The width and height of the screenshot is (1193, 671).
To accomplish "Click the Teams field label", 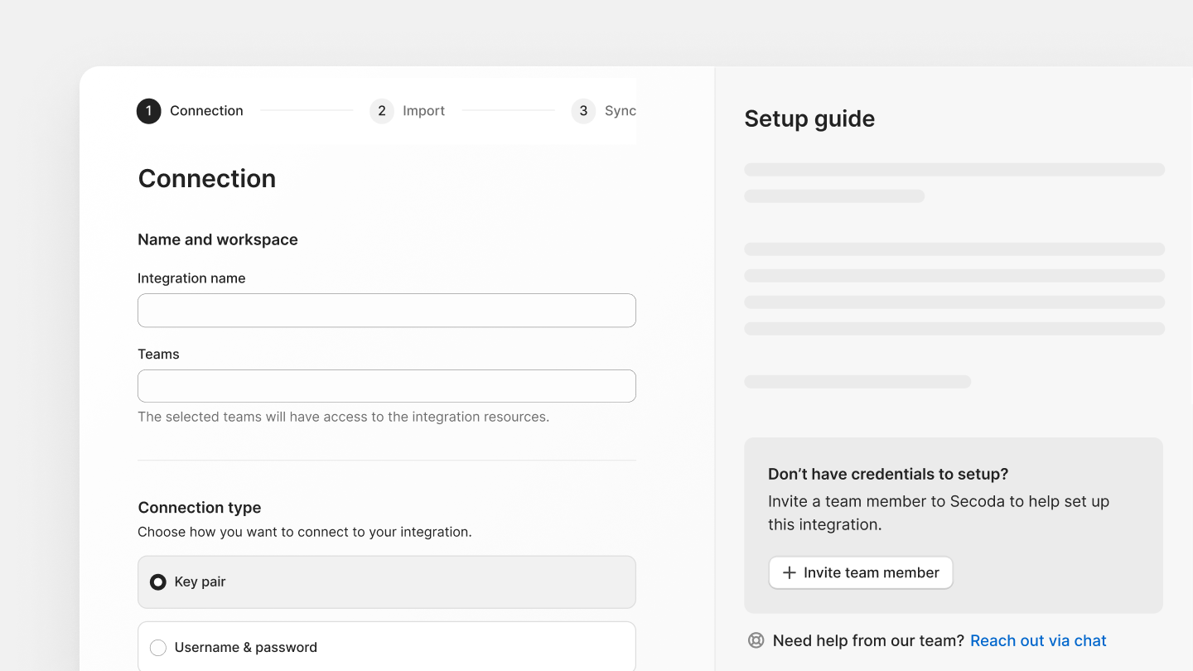I will (x=158, y=354).
